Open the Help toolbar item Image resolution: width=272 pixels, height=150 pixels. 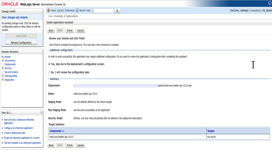pos(89,11)
